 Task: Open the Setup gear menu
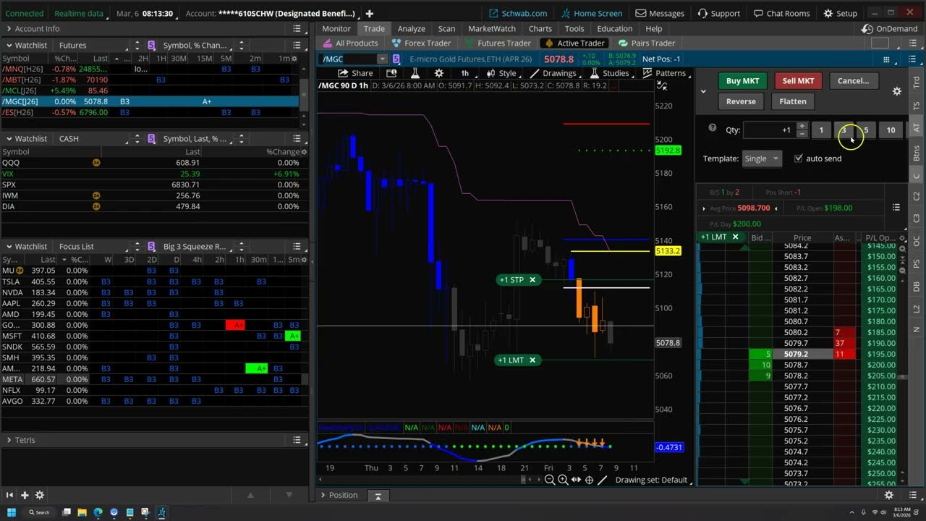click(x=840, y=13)
